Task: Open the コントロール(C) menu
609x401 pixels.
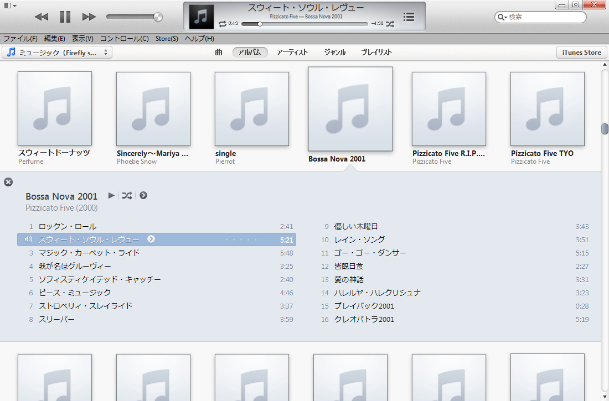Action: [x=124, y=38]
